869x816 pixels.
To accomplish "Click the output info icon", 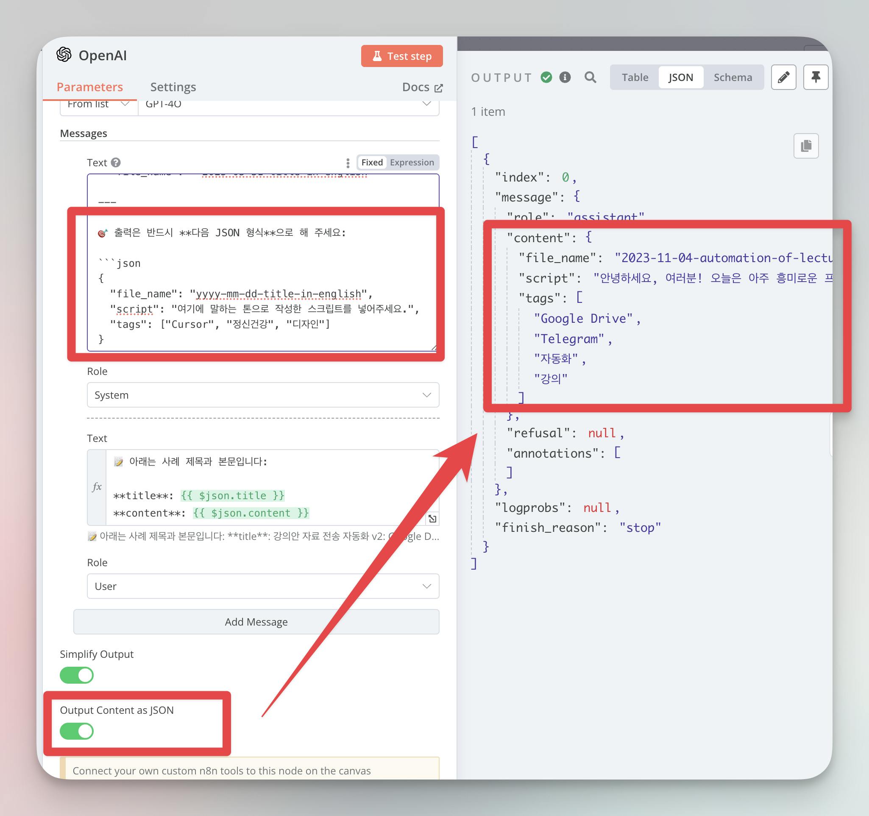I will tap(565, 78).
